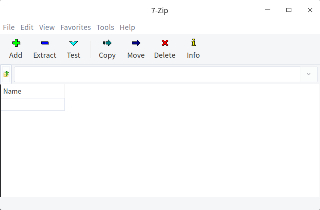Open the Edit menu
Viewport: 320px width, 210px height.
coord(27,27)
